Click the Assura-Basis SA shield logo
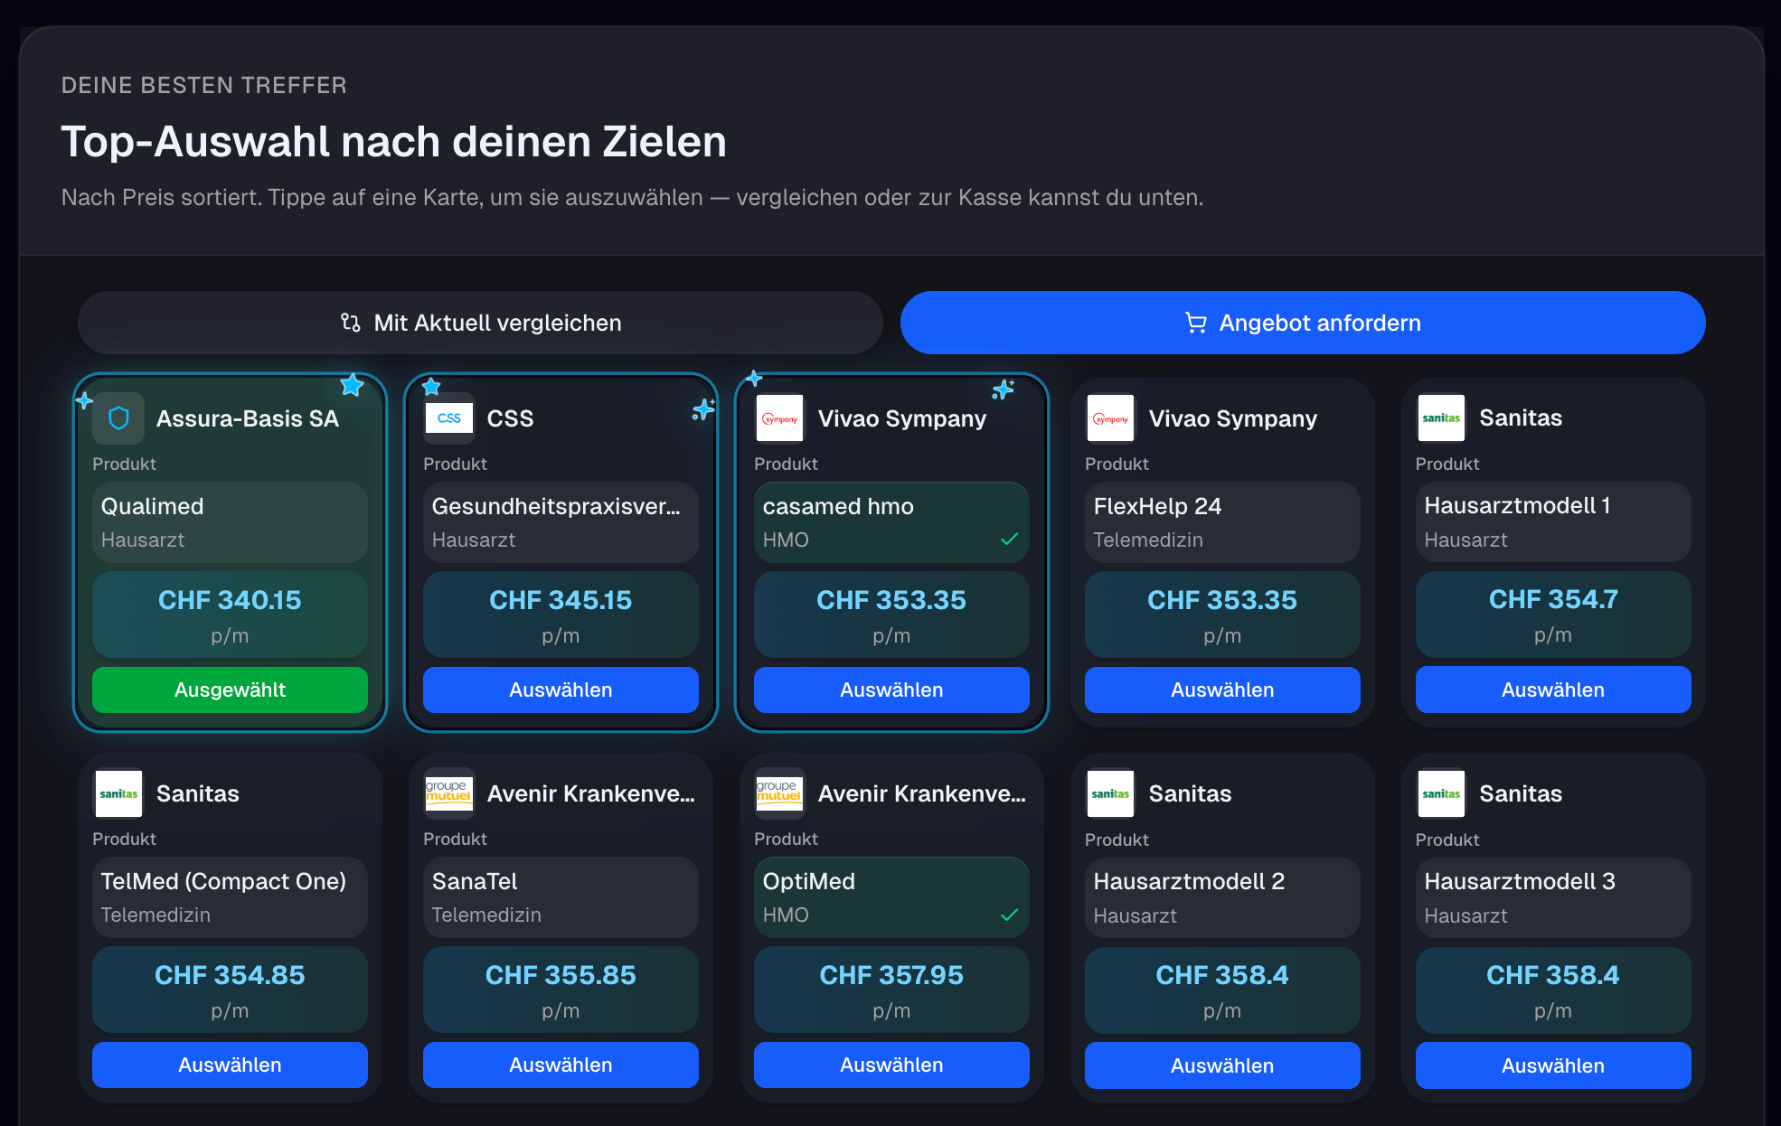Image resolution: width=1781 pixels, height=1126 pixels. coord(118,418)
